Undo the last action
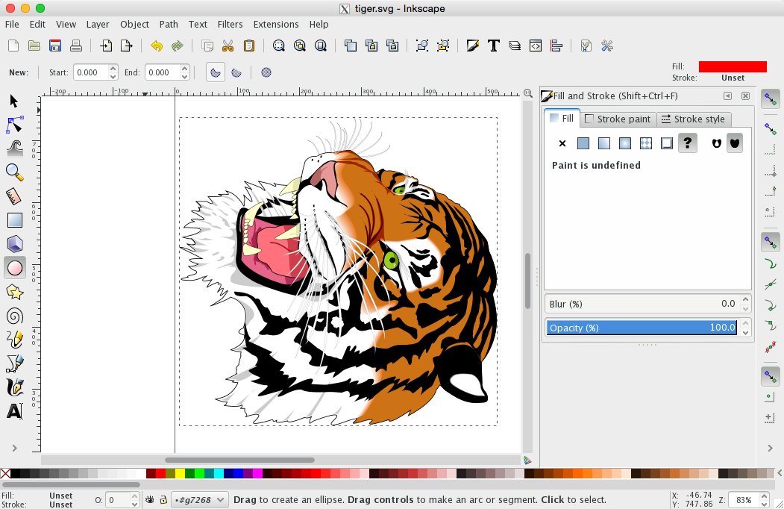 click(x=157, y=46)
